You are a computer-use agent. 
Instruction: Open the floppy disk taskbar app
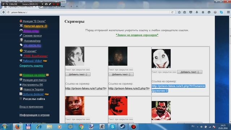(28, 127)
